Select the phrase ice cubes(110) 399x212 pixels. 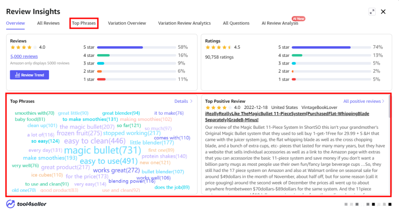point(47,175)
